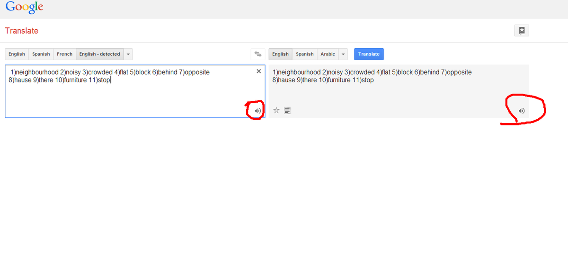The height and width of the screenshot is (265, 568).
Task: Open the select-all translation text icon
Action: tap(287, 111)
